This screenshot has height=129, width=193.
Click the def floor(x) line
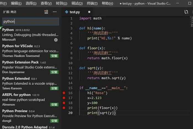click(x=92, y=48)
